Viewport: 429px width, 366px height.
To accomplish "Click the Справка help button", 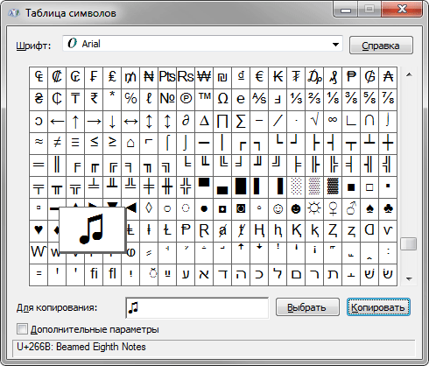I will coord(381,46).
